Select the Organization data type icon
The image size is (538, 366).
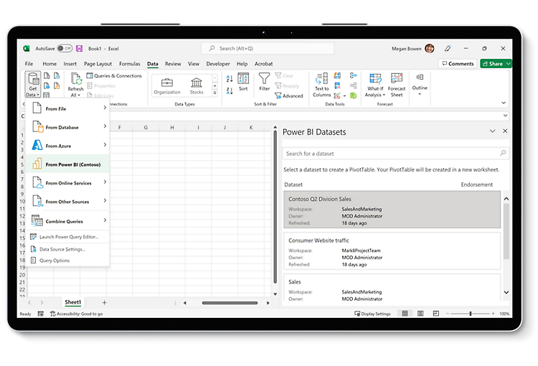[167, 83]
